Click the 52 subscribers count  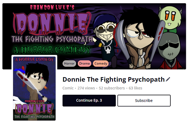(x=112, y=88)
